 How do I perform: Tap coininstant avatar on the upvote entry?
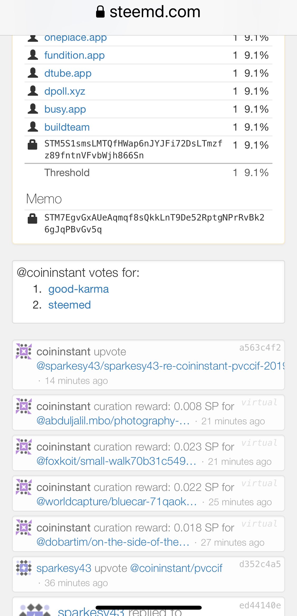tap(24, 351)
